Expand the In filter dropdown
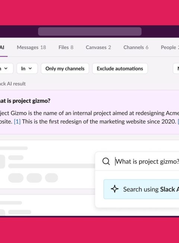The height and width of the screenshot is (243, 179). pyautogui.click(x=27, y=68)
